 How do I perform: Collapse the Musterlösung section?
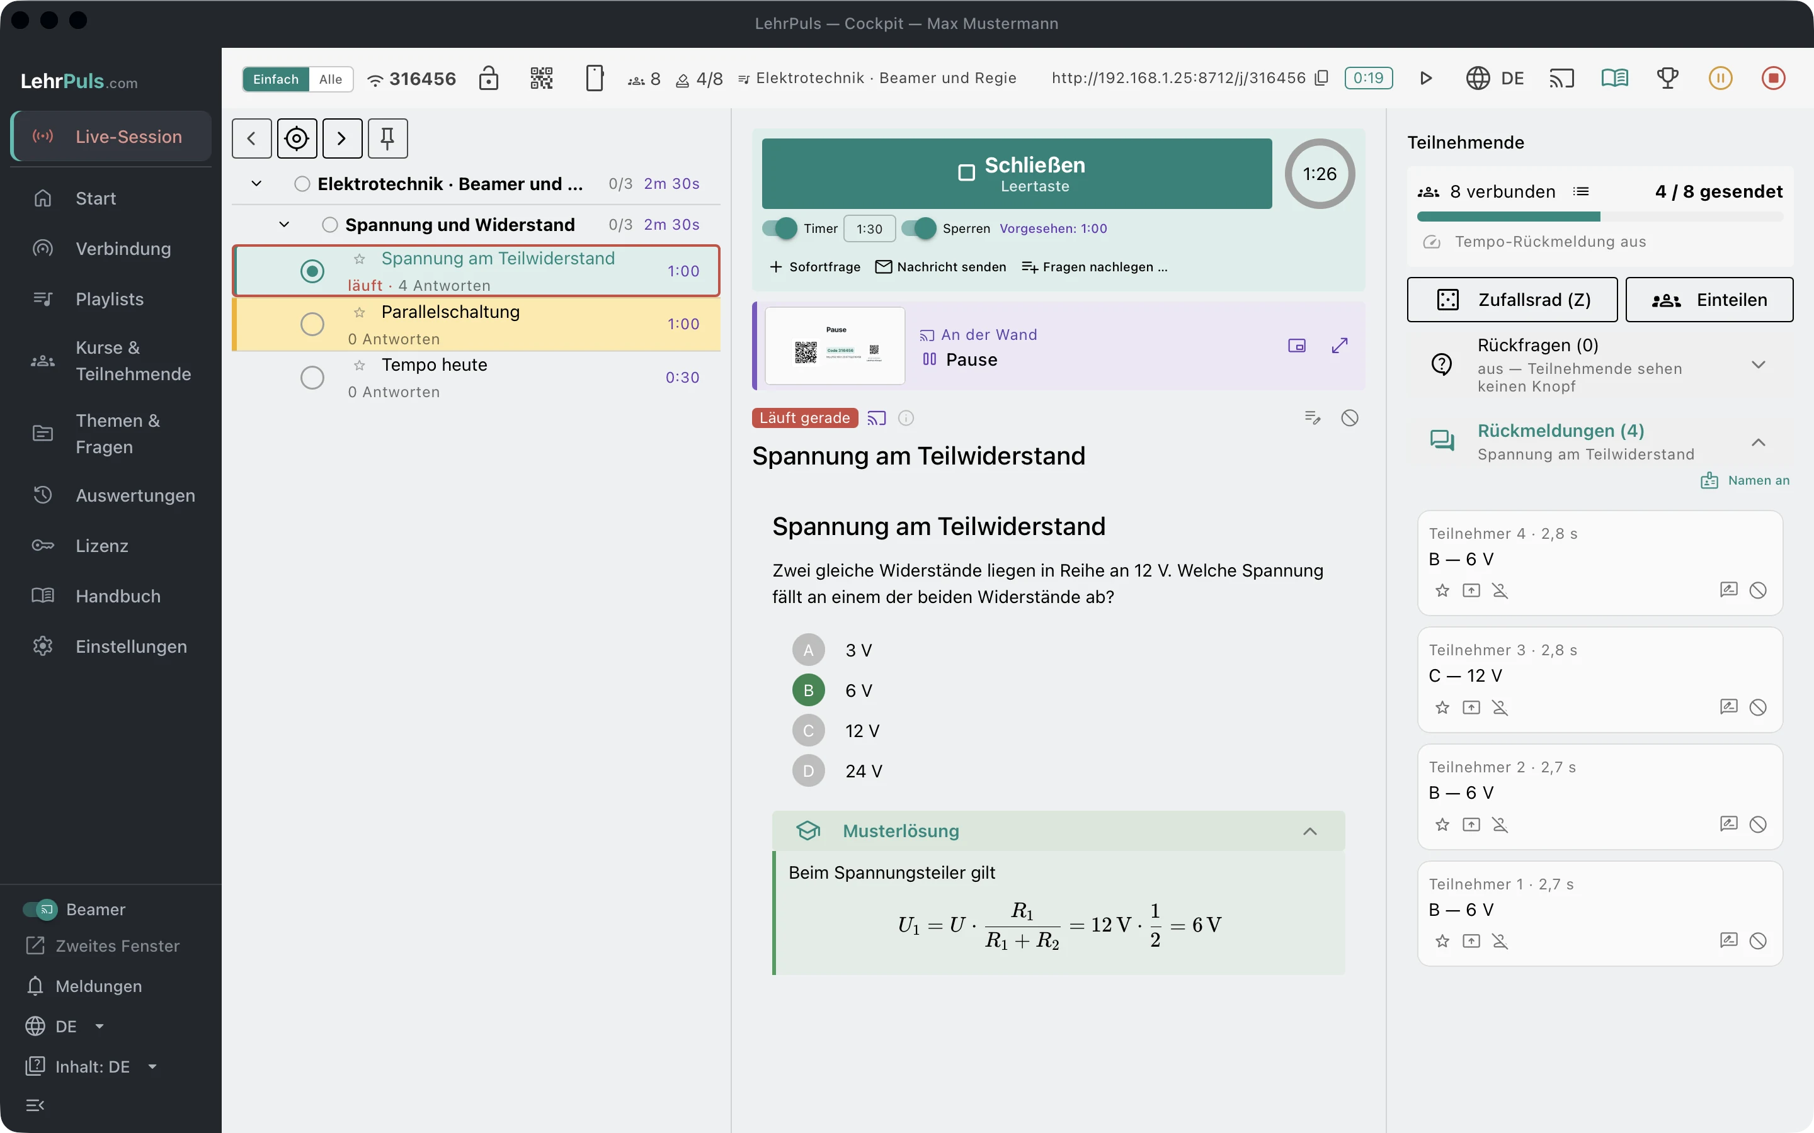[1309, 831]
